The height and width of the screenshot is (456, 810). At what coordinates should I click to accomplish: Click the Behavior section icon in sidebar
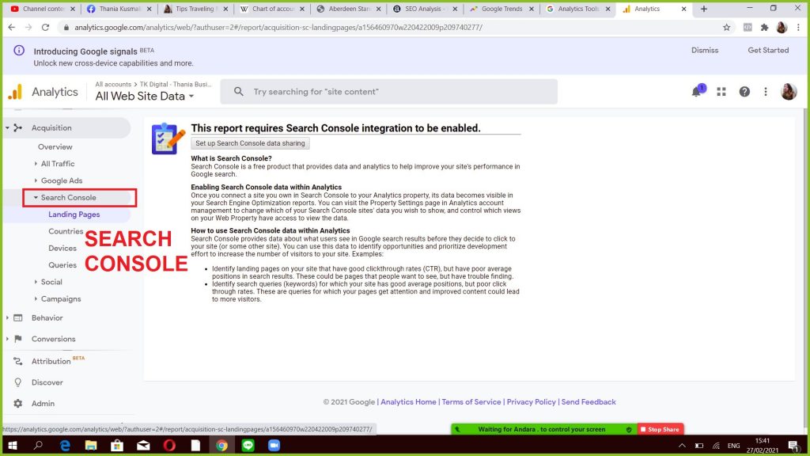[17, 316]
